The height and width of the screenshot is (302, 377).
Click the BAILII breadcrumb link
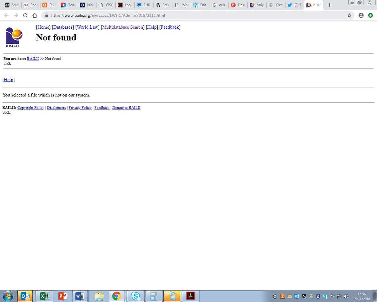point(33,59)
